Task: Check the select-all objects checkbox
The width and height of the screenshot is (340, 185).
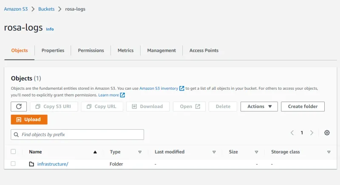Action: [x=13, y=152]
